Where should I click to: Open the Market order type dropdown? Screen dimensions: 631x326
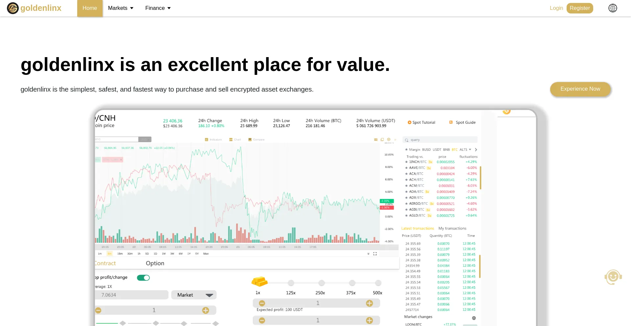coord(194,295)
